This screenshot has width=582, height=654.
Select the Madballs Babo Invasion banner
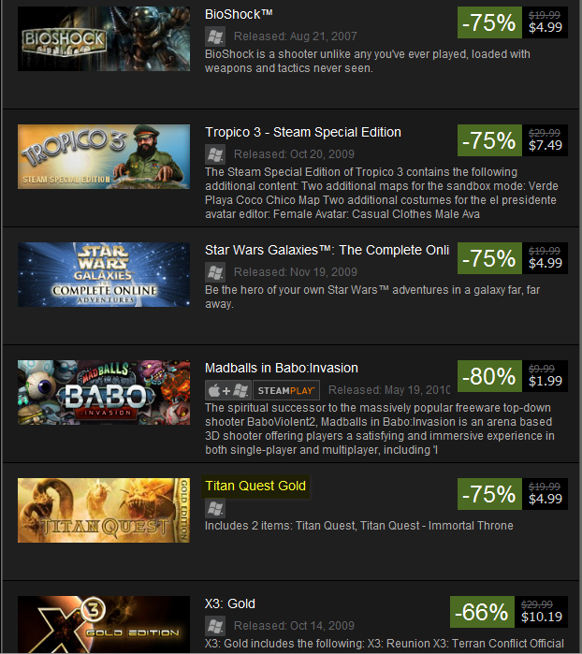[104, 392]
